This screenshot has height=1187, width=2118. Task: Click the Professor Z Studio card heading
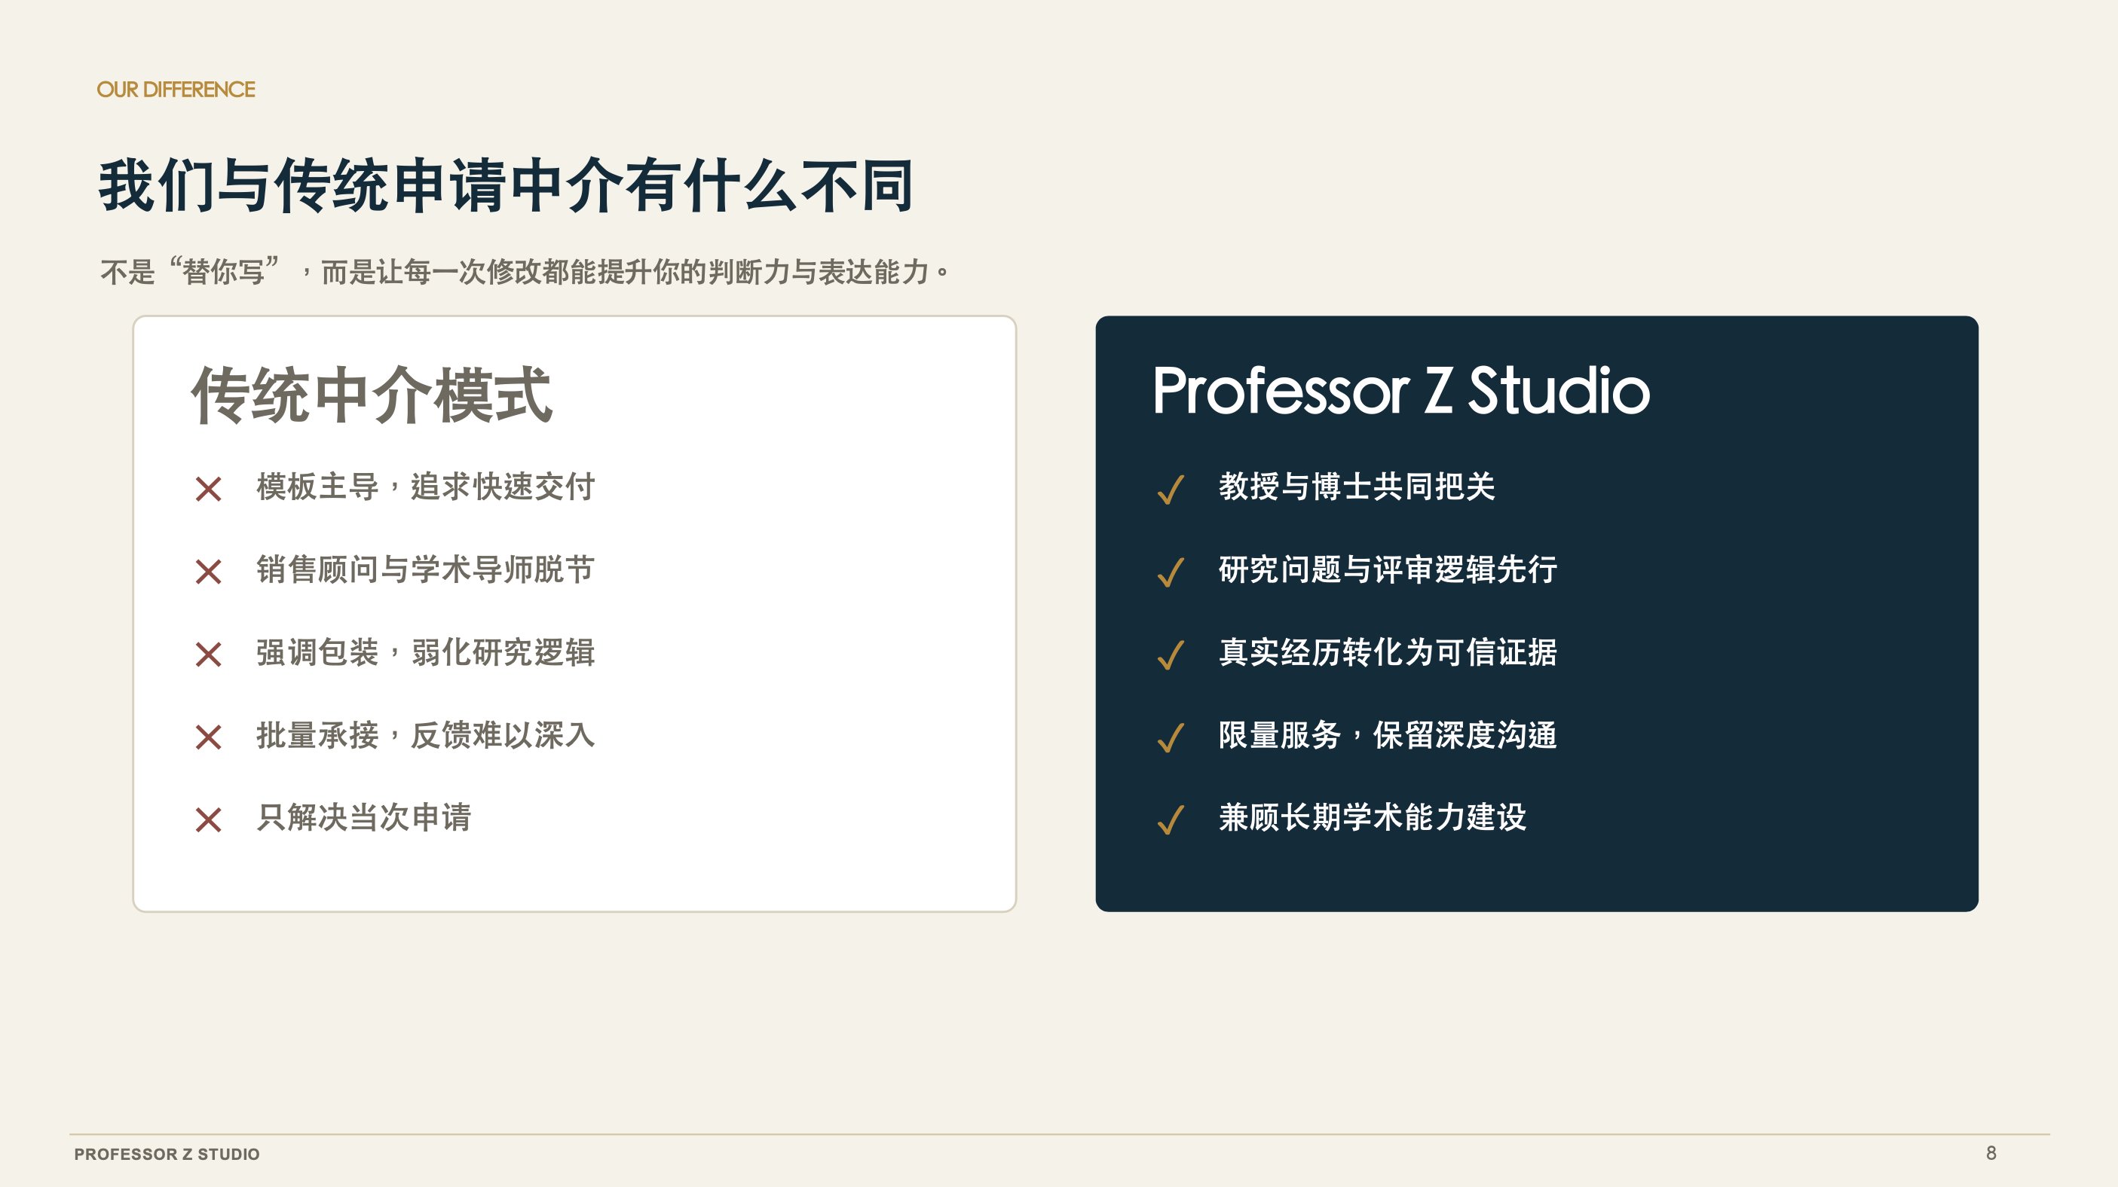pos(1401,390)
